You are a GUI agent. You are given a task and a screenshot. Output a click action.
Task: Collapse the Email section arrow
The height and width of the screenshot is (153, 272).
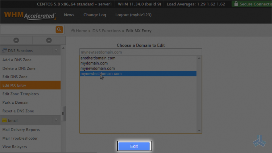[56, 120]
